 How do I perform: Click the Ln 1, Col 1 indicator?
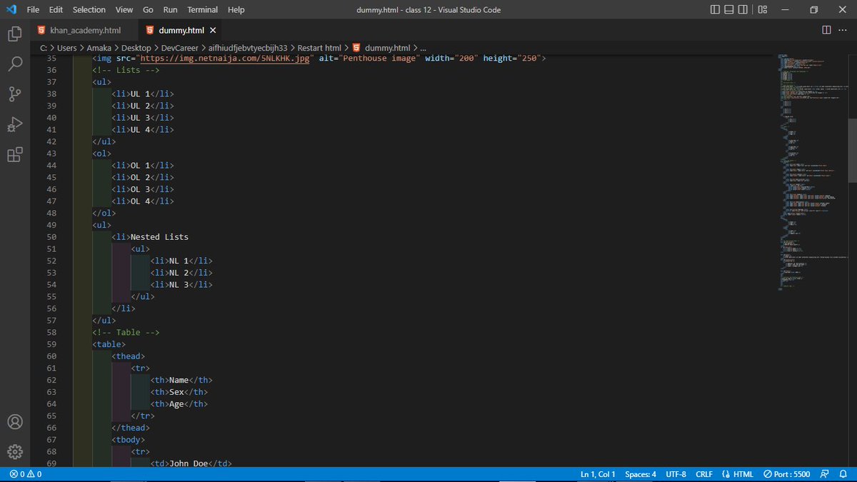tap(598, 474)
